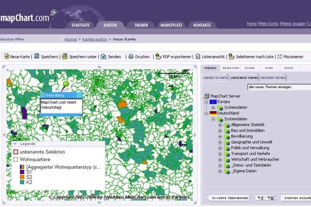This screenshot has width=311, height=207.
Task: Click the collapse-all tree icon button
Action: click(x=271, y=198)
